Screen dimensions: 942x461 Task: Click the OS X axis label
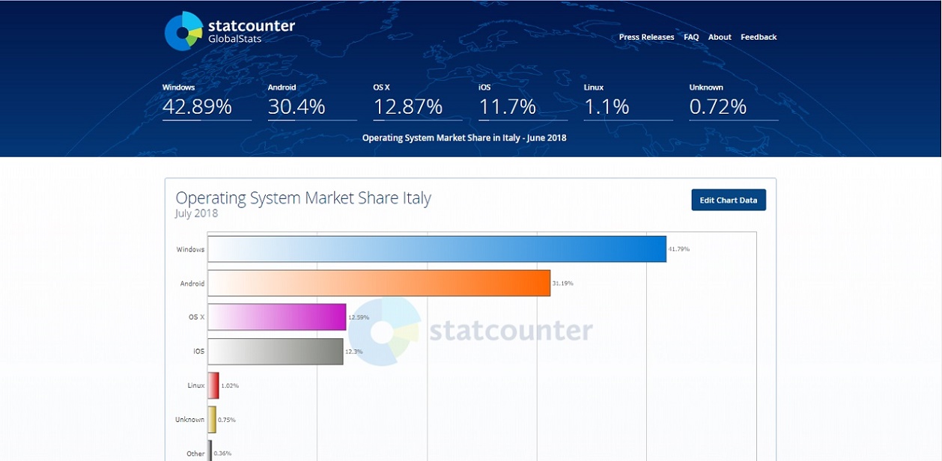(x=197, y=317)
